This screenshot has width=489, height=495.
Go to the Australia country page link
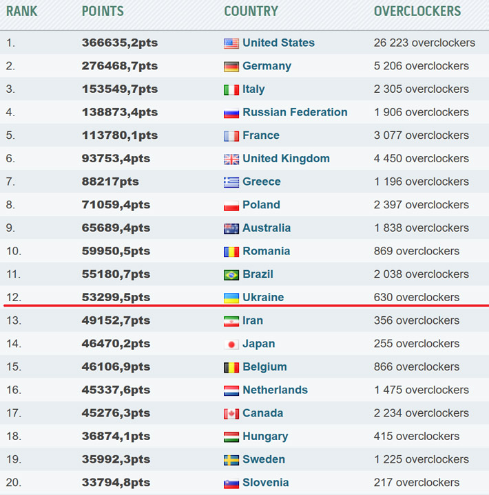pyautogui.click(x=267, y=228)
